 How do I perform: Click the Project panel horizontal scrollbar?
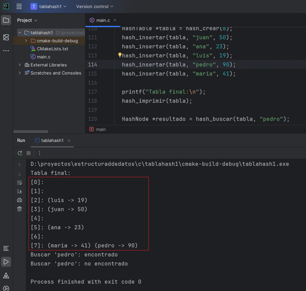31,131
